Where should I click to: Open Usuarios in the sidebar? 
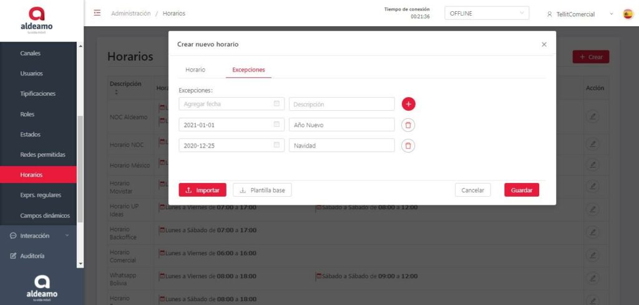(31, 73)
